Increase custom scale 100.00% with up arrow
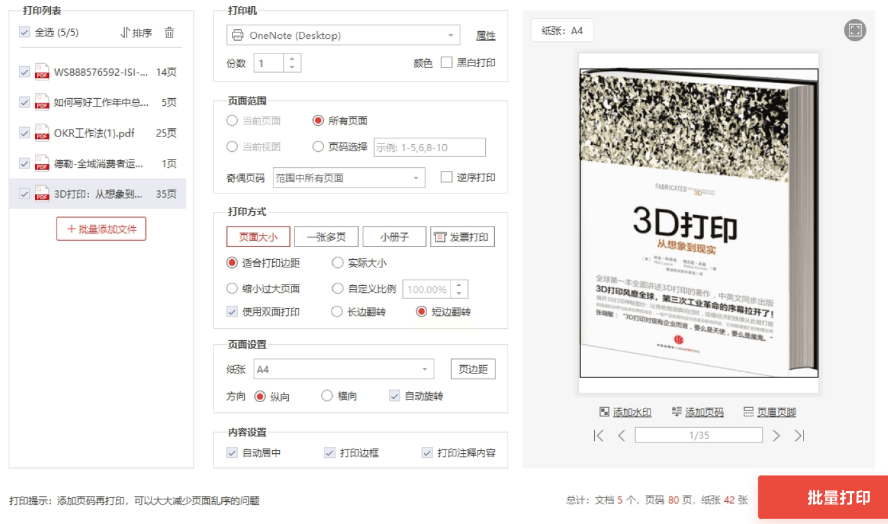 pos(459,285)
